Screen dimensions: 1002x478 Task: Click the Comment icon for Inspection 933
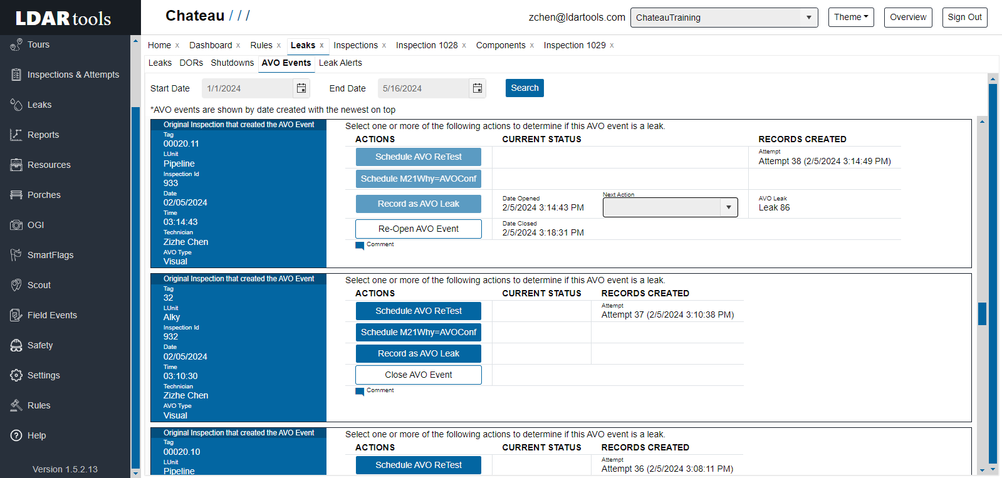[360, 246]
